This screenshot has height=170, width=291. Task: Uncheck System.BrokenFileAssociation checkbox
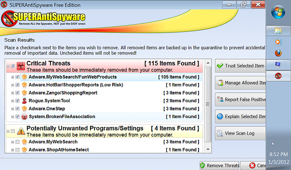click(x=17, y=117)
